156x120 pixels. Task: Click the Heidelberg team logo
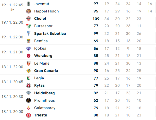tap(28, 93)
